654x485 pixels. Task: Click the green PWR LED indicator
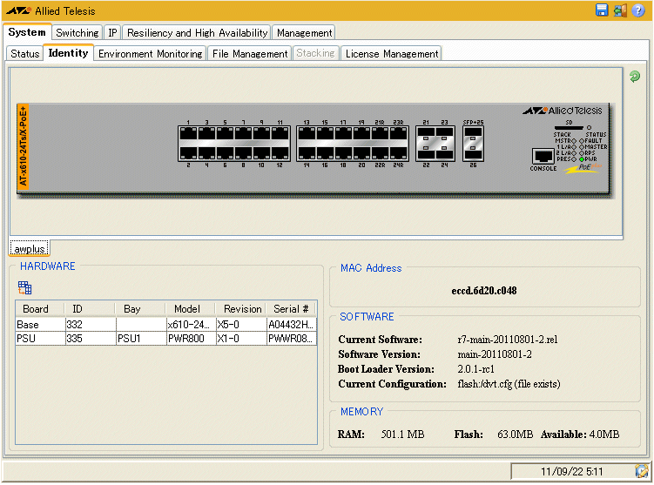pyautogui.click(x=582, y=159)
